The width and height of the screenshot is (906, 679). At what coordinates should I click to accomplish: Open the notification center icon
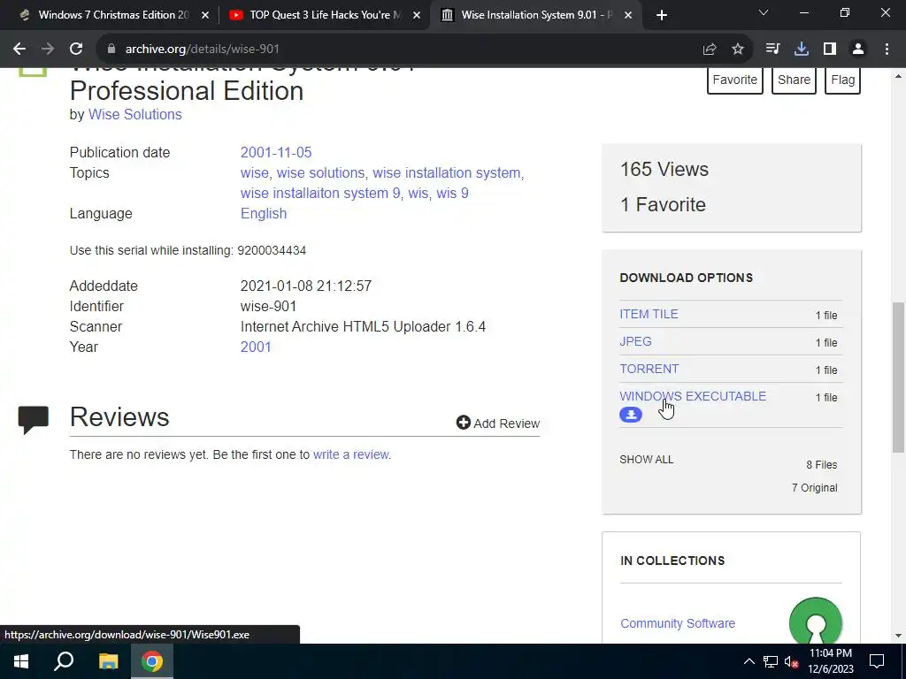tap(877, 661)
